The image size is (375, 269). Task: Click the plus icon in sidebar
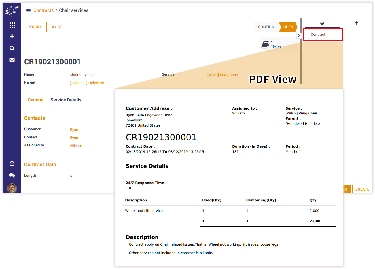pos(12,36)
